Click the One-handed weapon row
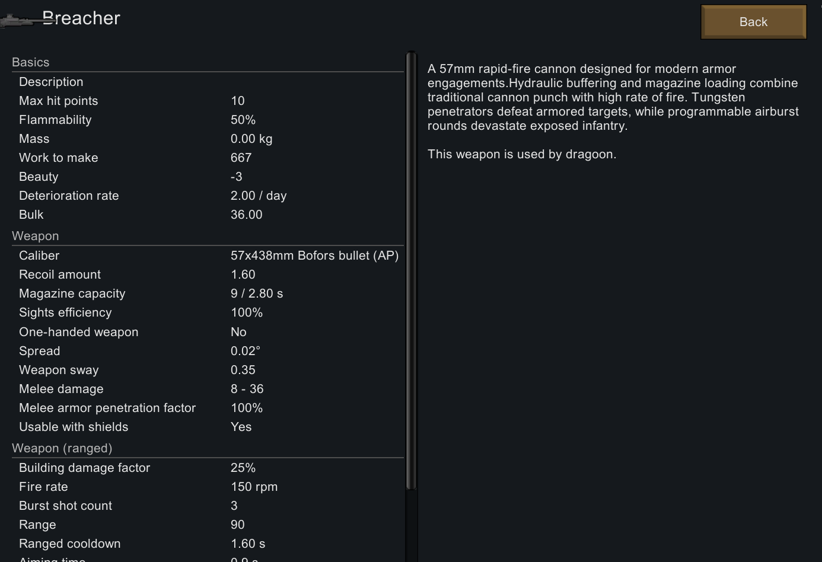 [208, 332]
